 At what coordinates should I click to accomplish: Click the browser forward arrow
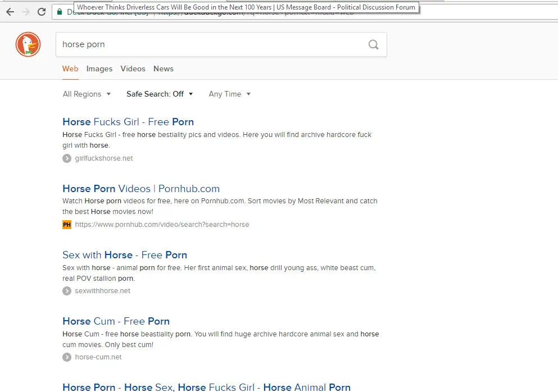(26, 12)
